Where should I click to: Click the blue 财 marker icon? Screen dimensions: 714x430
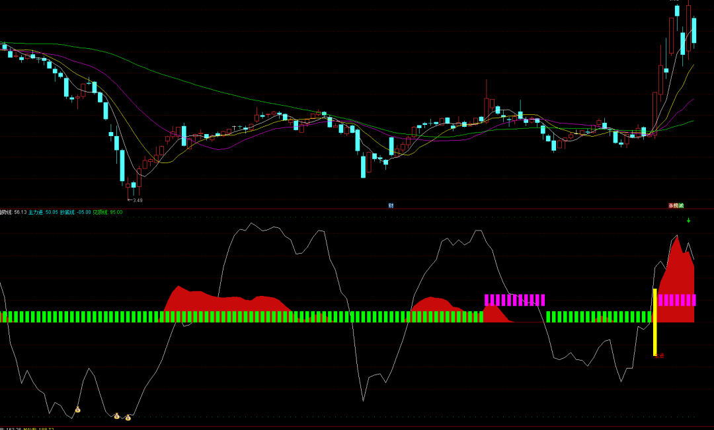coord(391,205)
